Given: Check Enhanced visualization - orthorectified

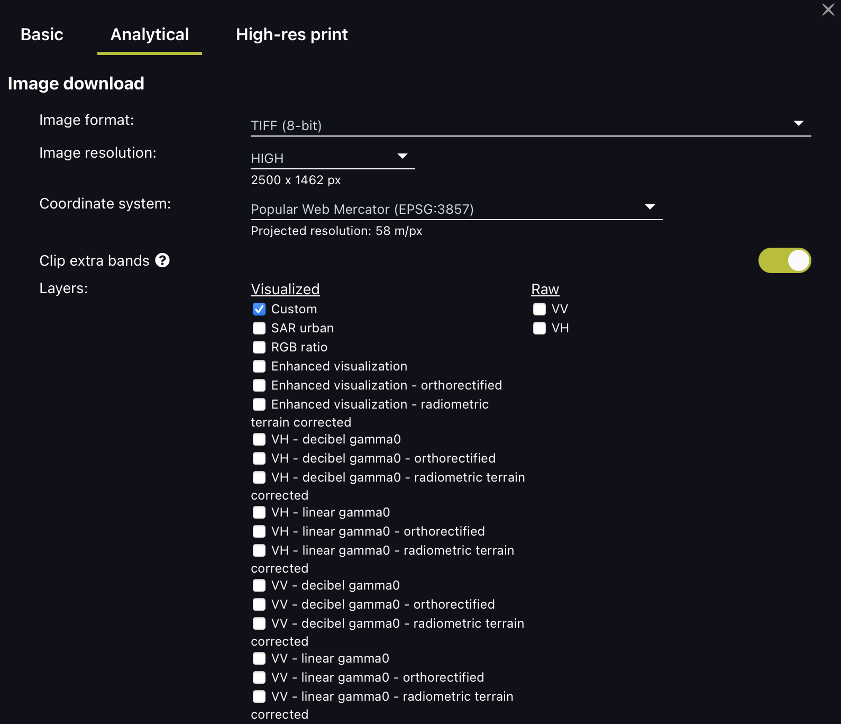Looking at the screenshot, I should [x=259, y=385].
